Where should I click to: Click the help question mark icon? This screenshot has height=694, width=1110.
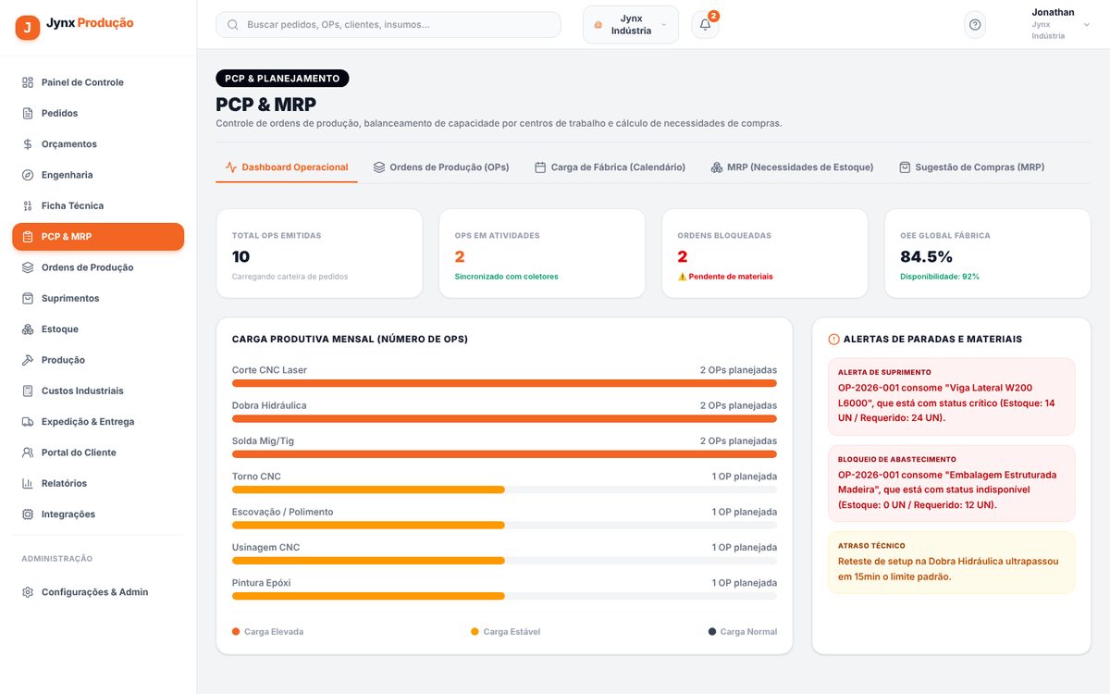click(975, 25)
